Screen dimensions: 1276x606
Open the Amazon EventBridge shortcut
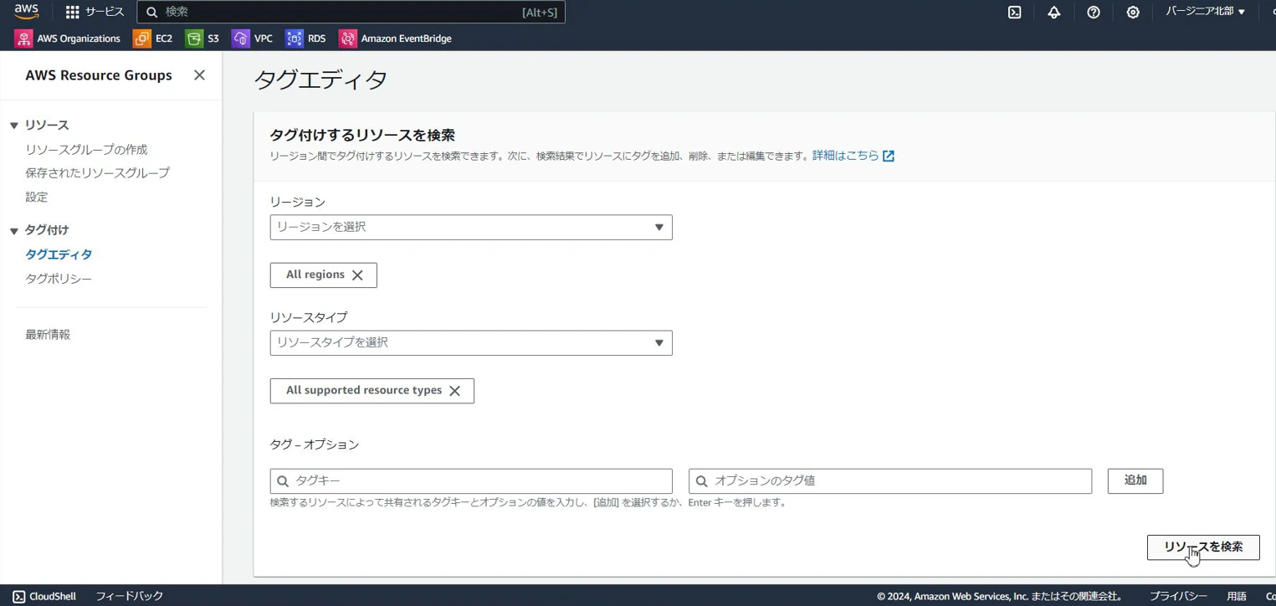(395, 39)
